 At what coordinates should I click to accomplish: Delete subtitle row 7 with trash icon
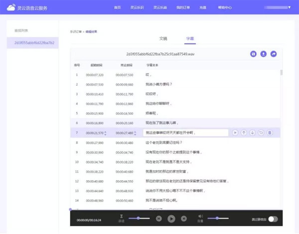click(x=270, y=133)
